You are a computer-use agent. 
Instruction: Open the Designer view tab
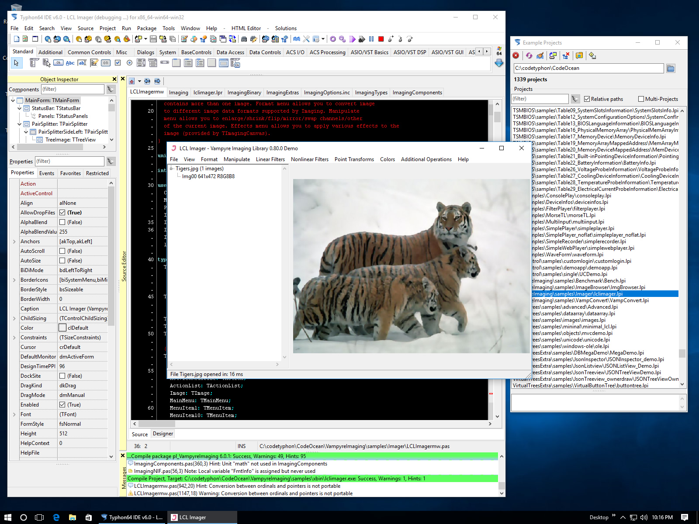point(163,434)
